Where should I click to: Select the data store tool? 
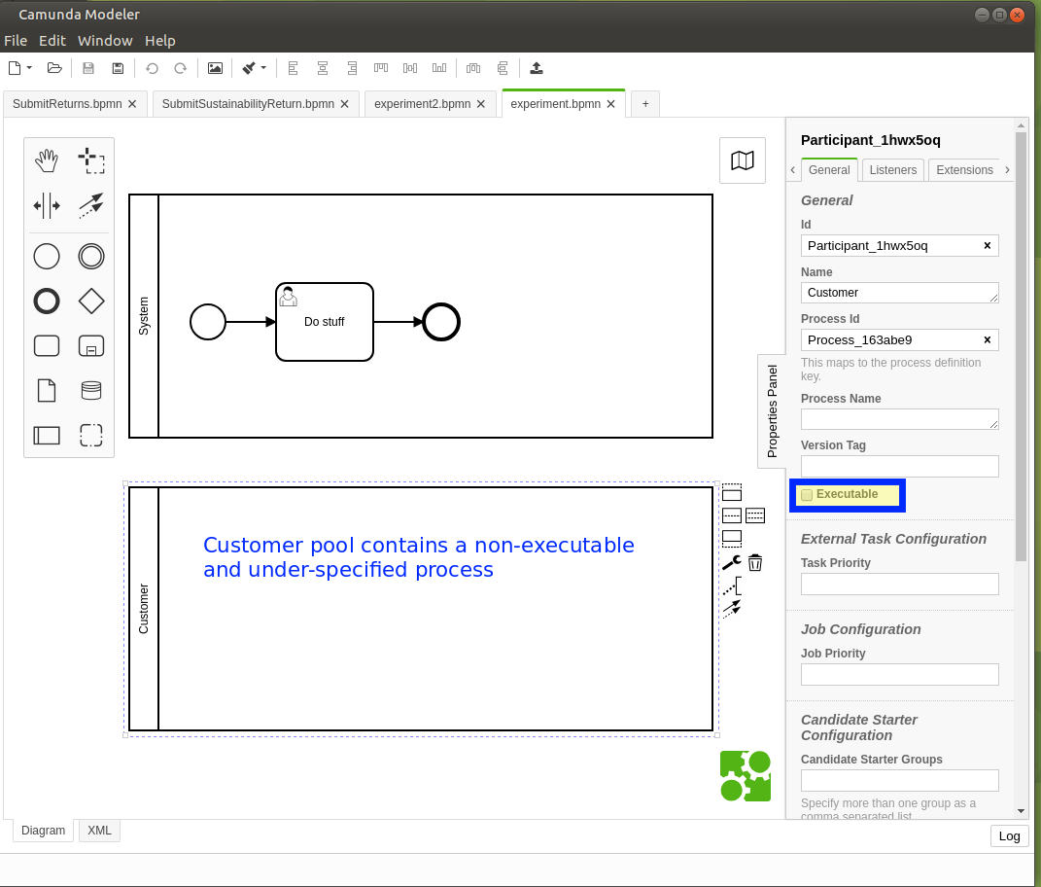coord(91,390)
